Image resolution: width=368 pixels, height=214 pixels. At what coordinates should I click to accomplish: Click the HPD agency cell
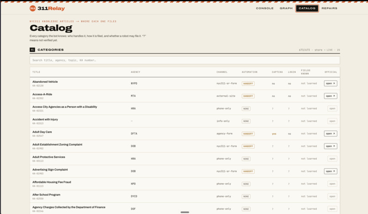click(x=133, y=184)
